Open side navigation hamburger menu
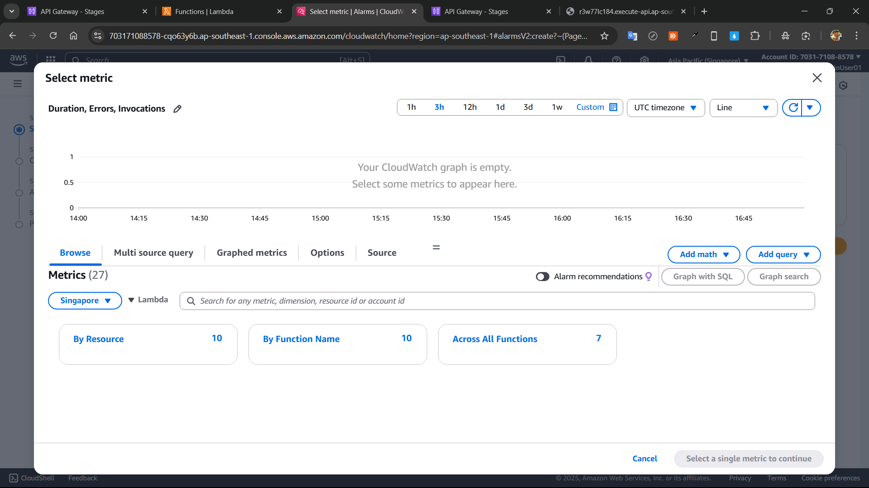Screen dimensions: 869x488 click(18, 84)
